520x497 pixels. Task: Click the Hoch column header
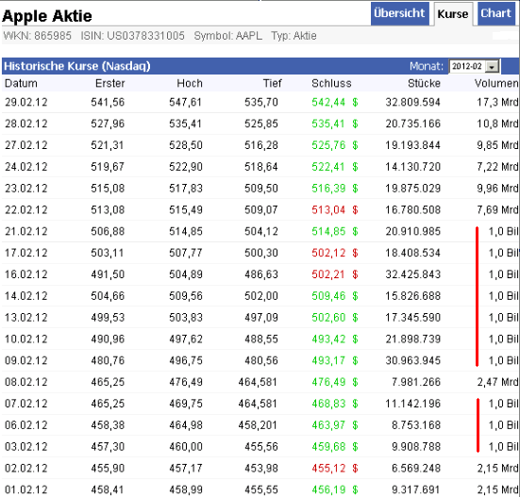(190, 83)
